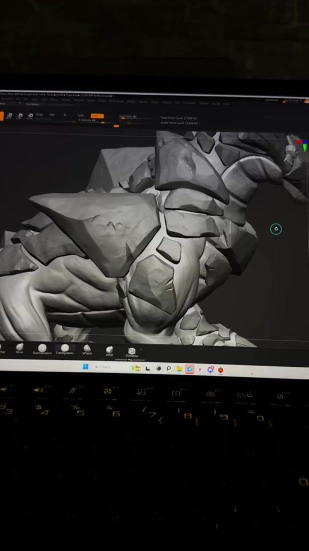Open the purple taskbar app icon
Viewport: 309px width, 551px height.
210,370
